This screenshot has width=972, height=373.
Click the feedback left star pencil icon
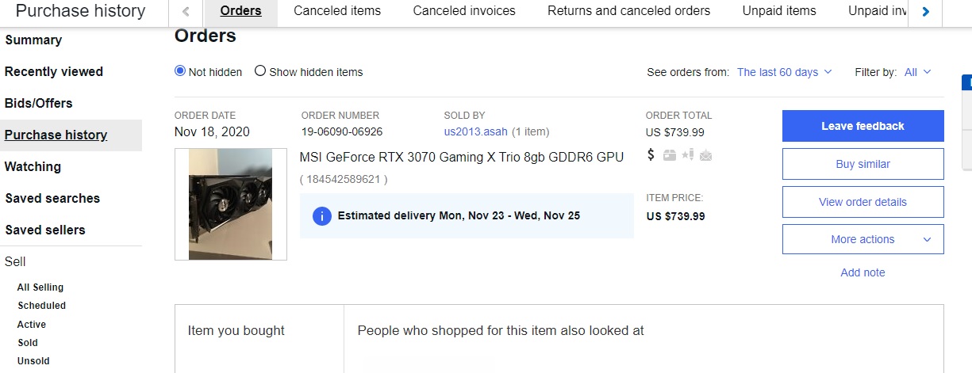pos(688,154)
